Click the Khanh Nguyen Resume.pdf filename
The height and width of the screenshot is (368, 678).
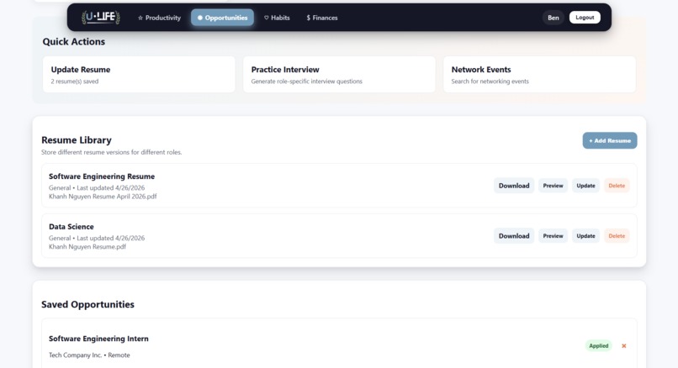pos(87,247)
